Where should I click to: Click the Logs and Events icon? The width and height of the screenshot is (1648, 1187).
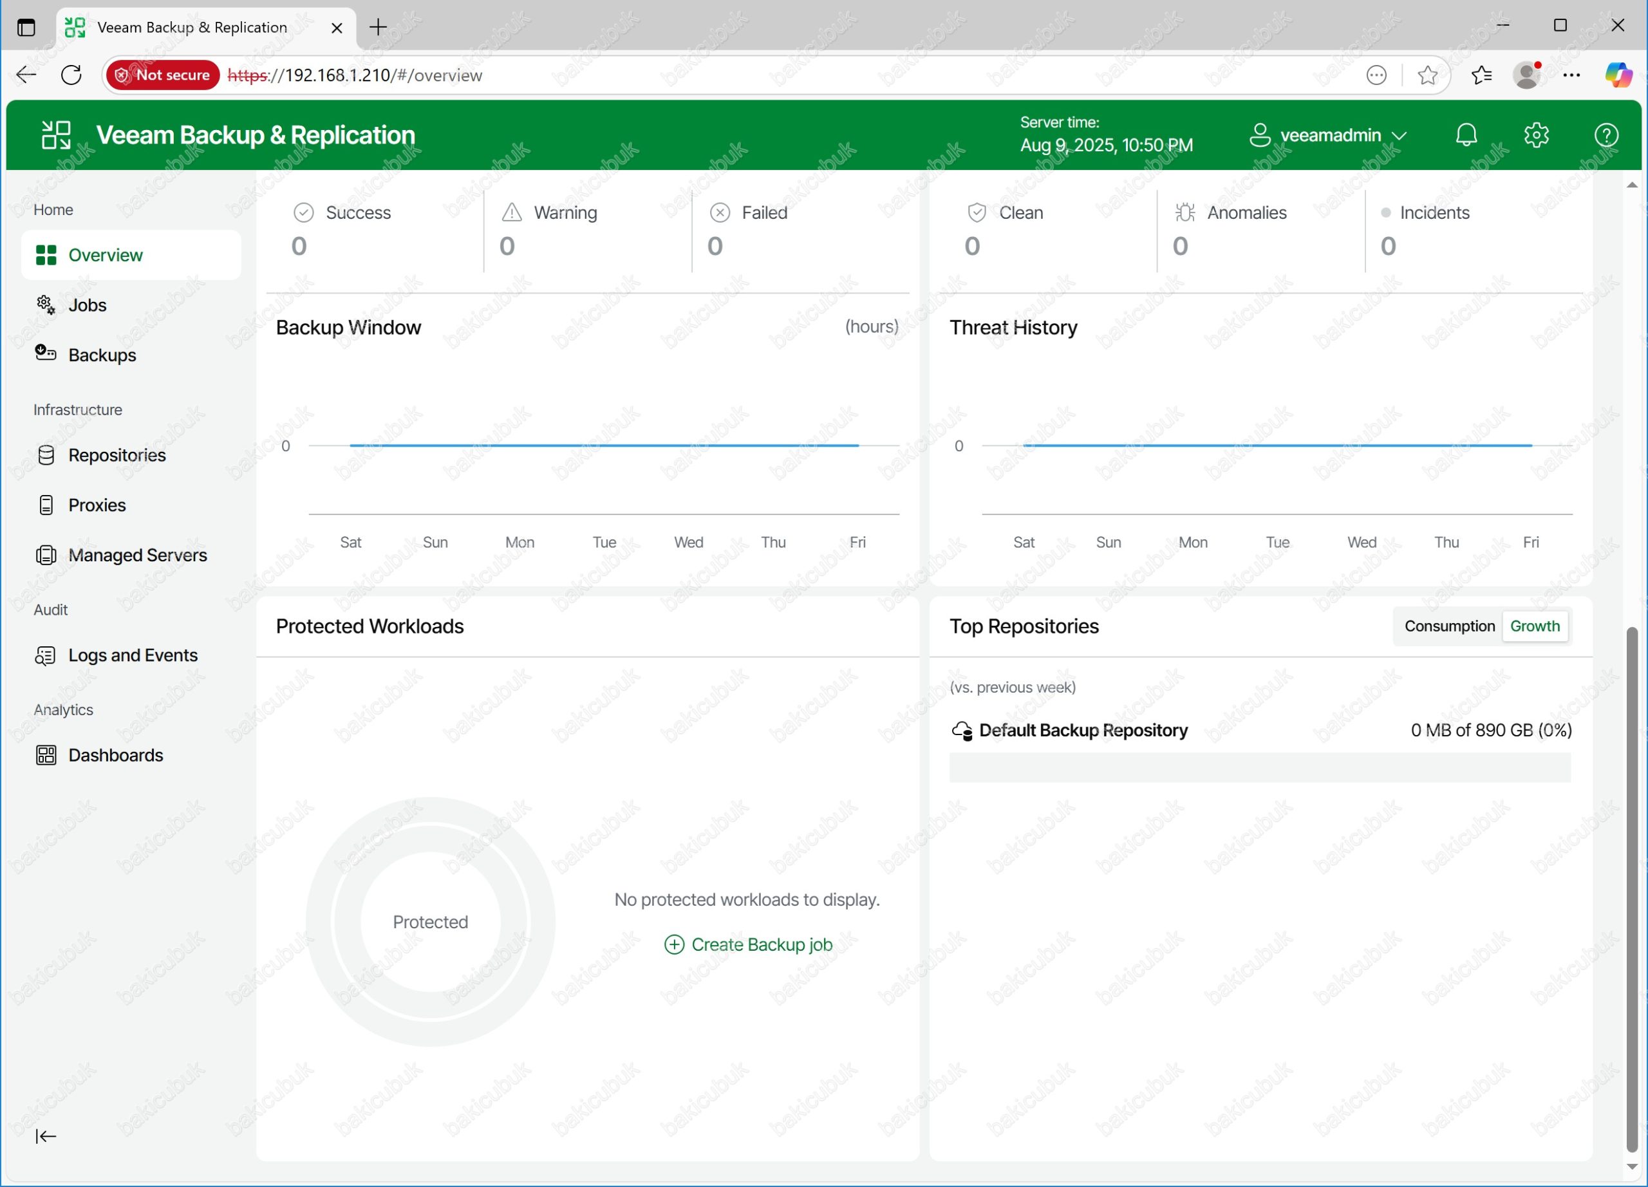pyautogui.click(x=46, y=656)
